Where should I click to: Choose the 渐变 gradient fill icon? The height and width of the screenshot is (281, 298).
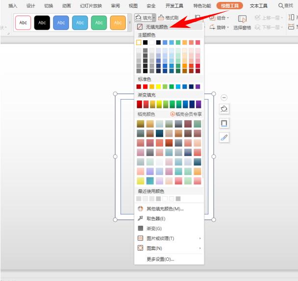click(140, 229)
